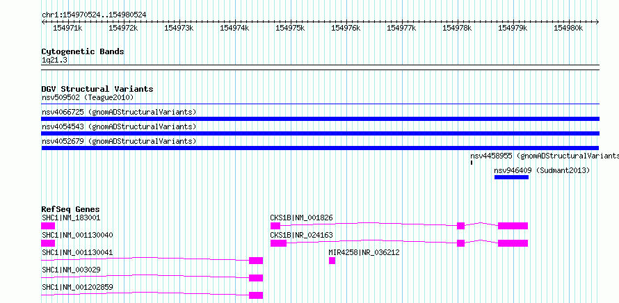Click the 154980k ruler tick label
Viewport: 619px width, 303px height.
pyautogui.click(x=568, y=28)
